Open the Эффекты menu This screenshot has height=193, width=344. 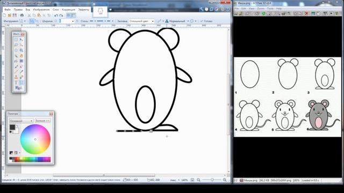84,10
